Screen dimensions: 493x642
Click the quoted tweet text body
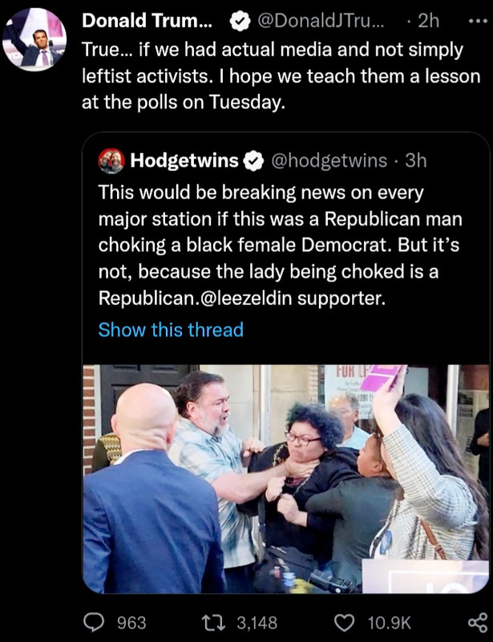(280, 245)
